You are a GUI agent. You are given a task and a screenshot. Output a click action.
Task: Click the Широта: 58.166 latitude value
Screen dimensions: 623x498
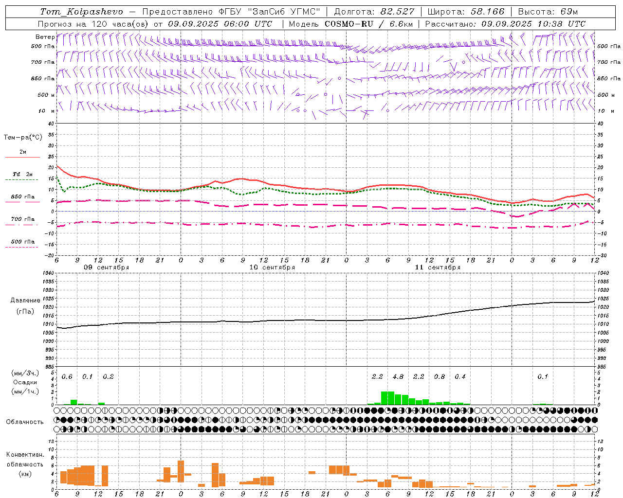click(x=466, y=11)
